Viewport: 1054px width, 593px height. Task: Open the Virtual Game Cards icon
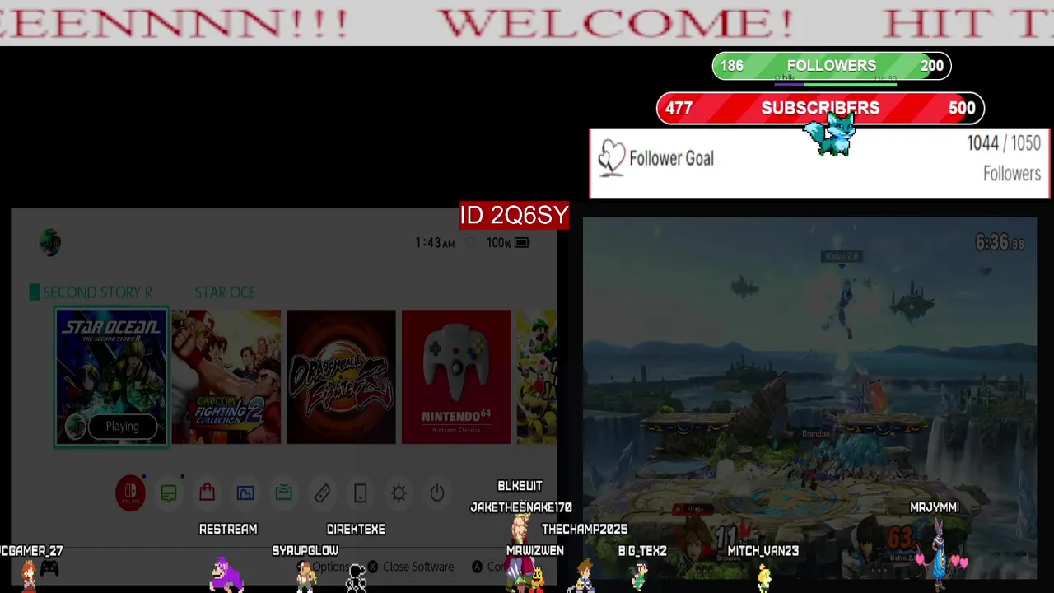360,493
